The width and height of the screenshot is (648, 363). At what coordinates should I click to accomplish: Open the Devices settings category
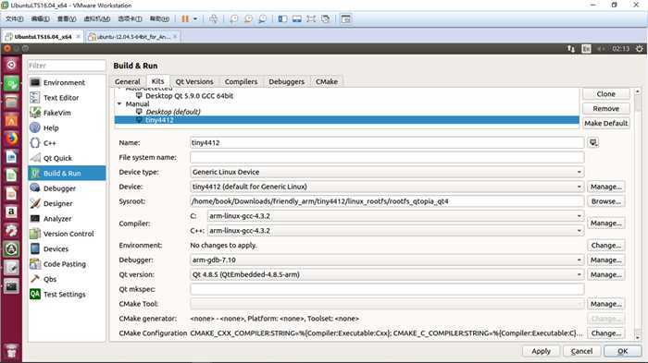(67, 248)
